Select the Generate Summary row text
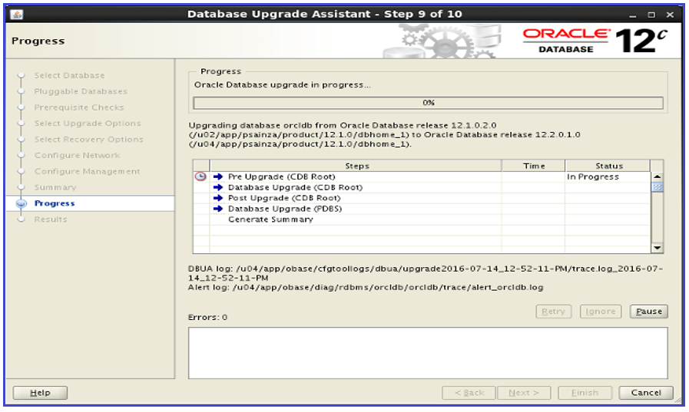The width and height of the screenshot is (689, 412). pyautogui.click(x=270, y=219)
